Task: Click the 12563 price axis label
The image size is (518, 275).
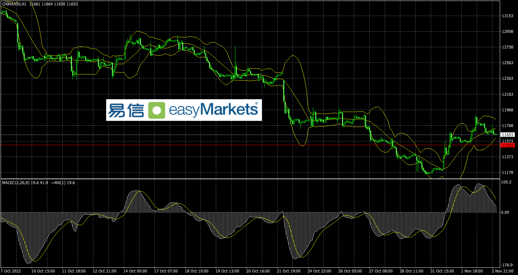Action: pos(507,63)
